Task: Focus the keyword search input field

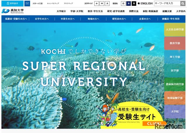Action: [167, 3]
